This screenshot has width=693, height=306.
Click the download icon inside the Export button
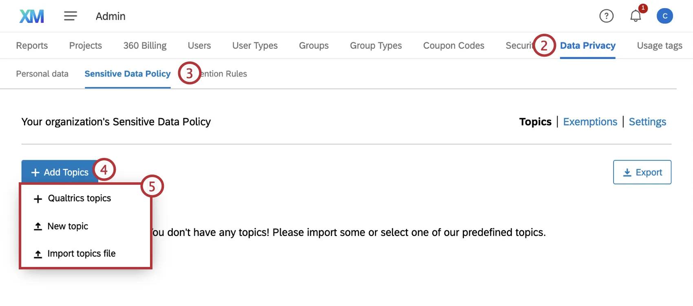[628, 172]
